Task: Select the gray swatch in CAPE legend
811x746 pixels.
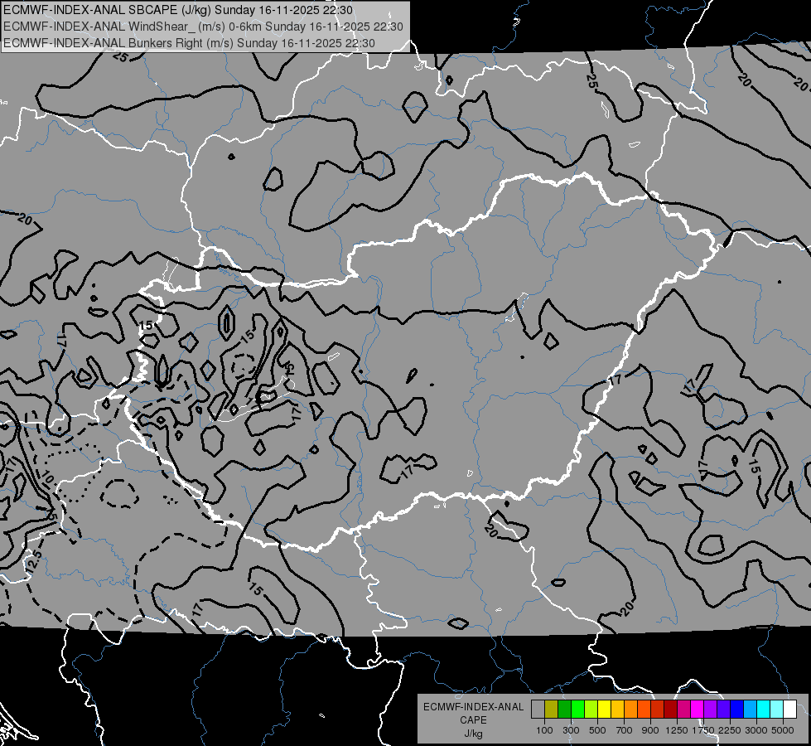Action: (x=538, y=710)
